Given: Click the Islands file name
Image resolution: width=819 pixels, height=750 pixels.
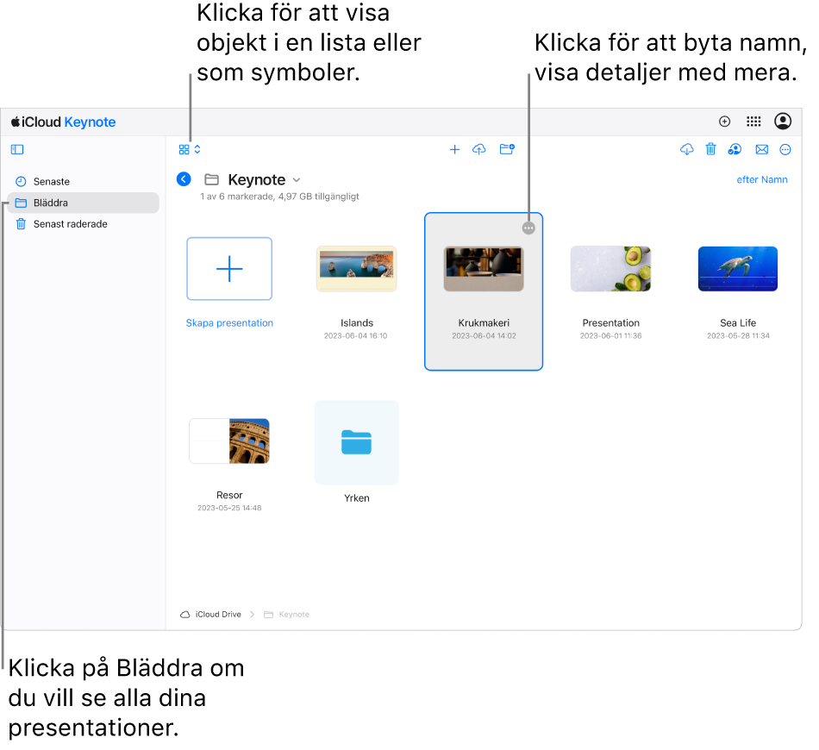Looking at the screenshot, I should pos(357,322).
